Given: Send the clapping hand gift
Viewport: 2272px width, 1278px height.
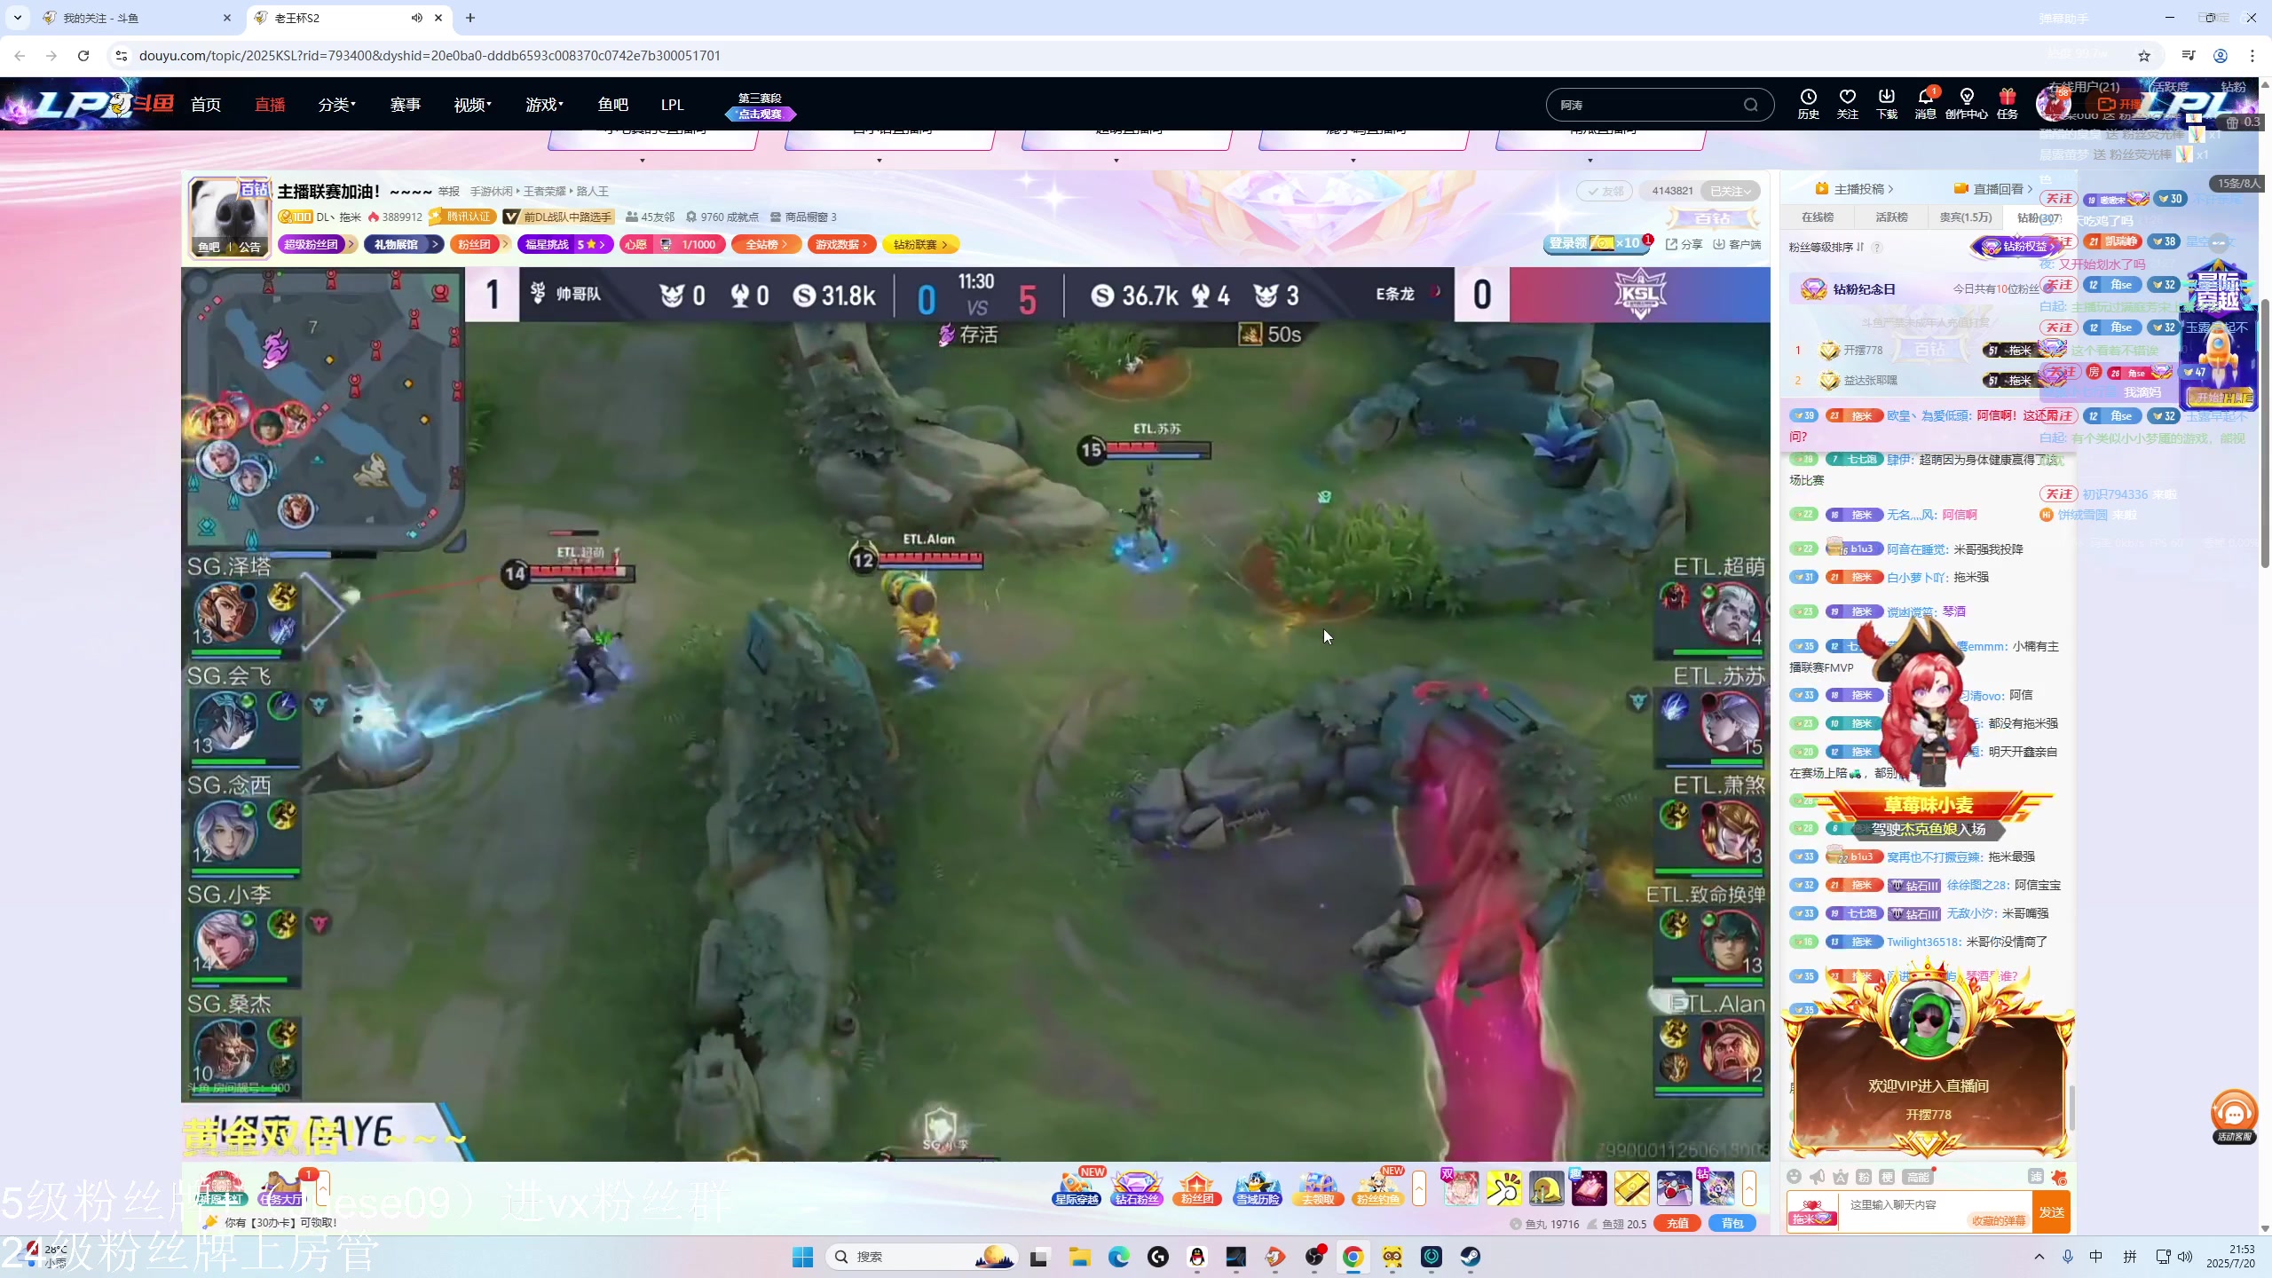Looking at the screenshot, I should (x=1503, y=1188).
